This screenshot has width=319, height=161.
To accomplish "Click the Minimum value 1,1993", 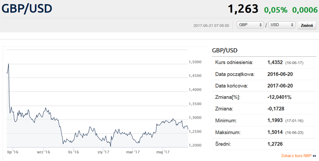I will point(275,120).
